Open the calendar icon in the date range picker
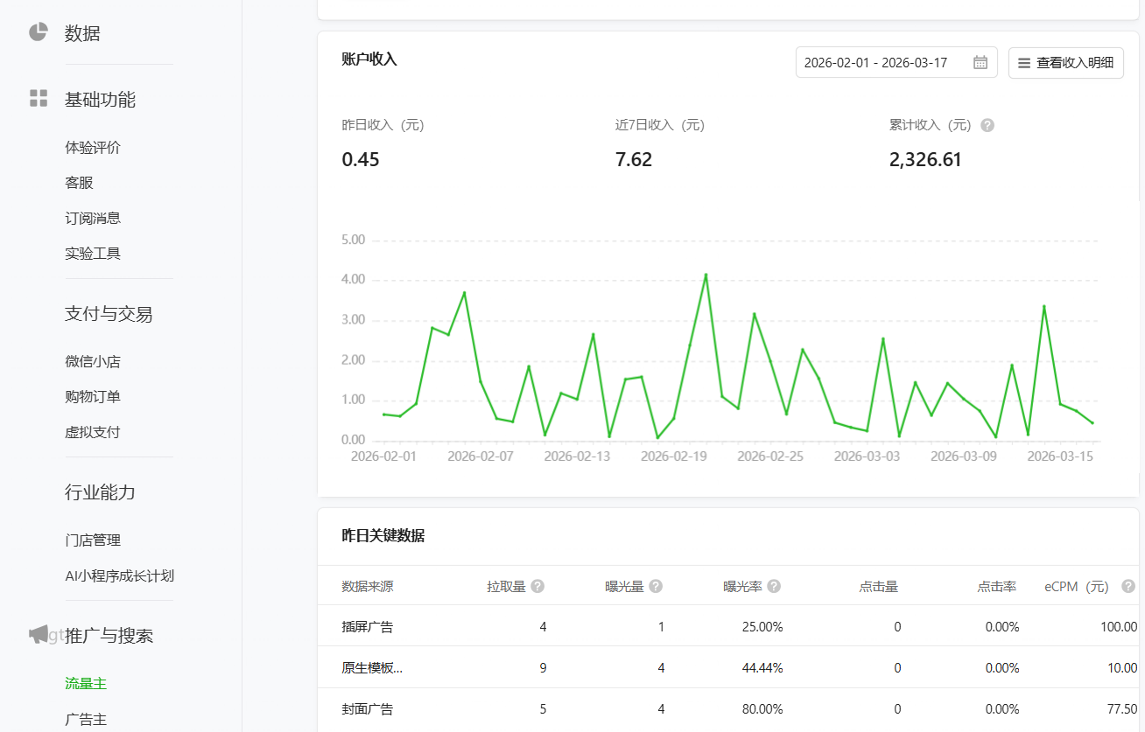The image size is (1145, 732). (x=980, y=61)
